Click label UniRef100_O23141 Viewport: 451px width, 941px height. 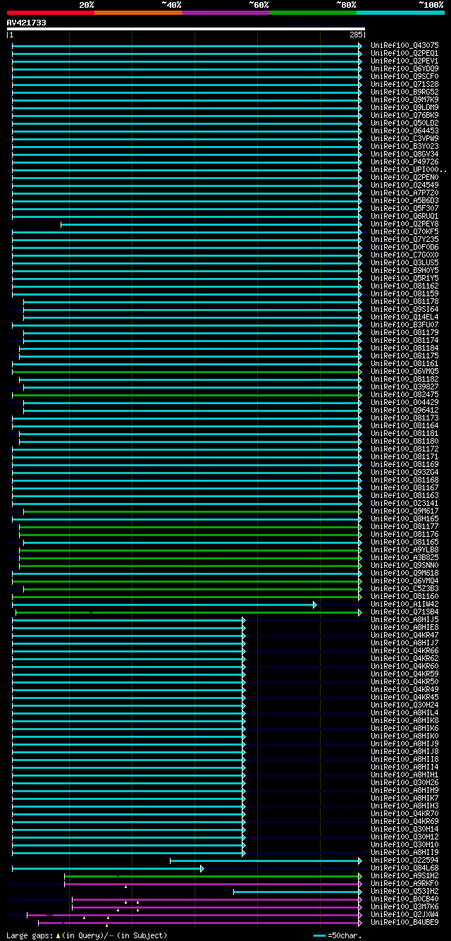pyautogui.click(x=404, y=503)
